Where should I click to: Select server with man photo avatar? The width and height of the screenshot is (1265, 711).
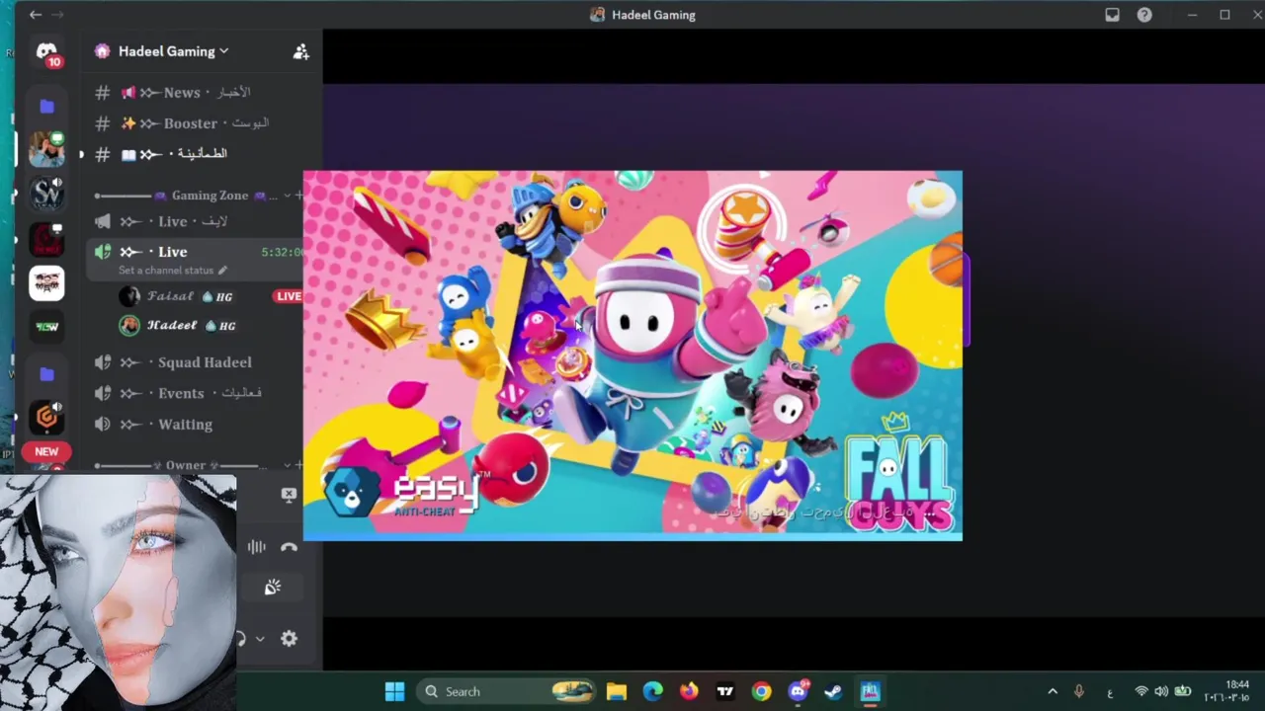pos(46,149)
